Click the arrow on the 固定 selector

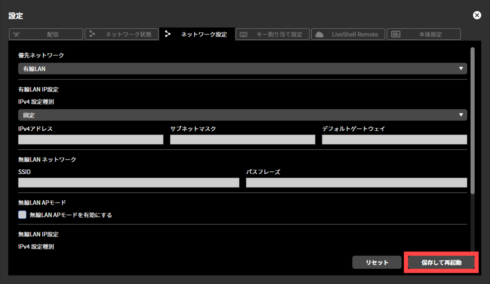coord(461,115)
